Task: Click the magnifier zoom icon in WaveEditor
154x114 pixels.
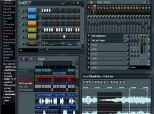Action: (111, 82)
